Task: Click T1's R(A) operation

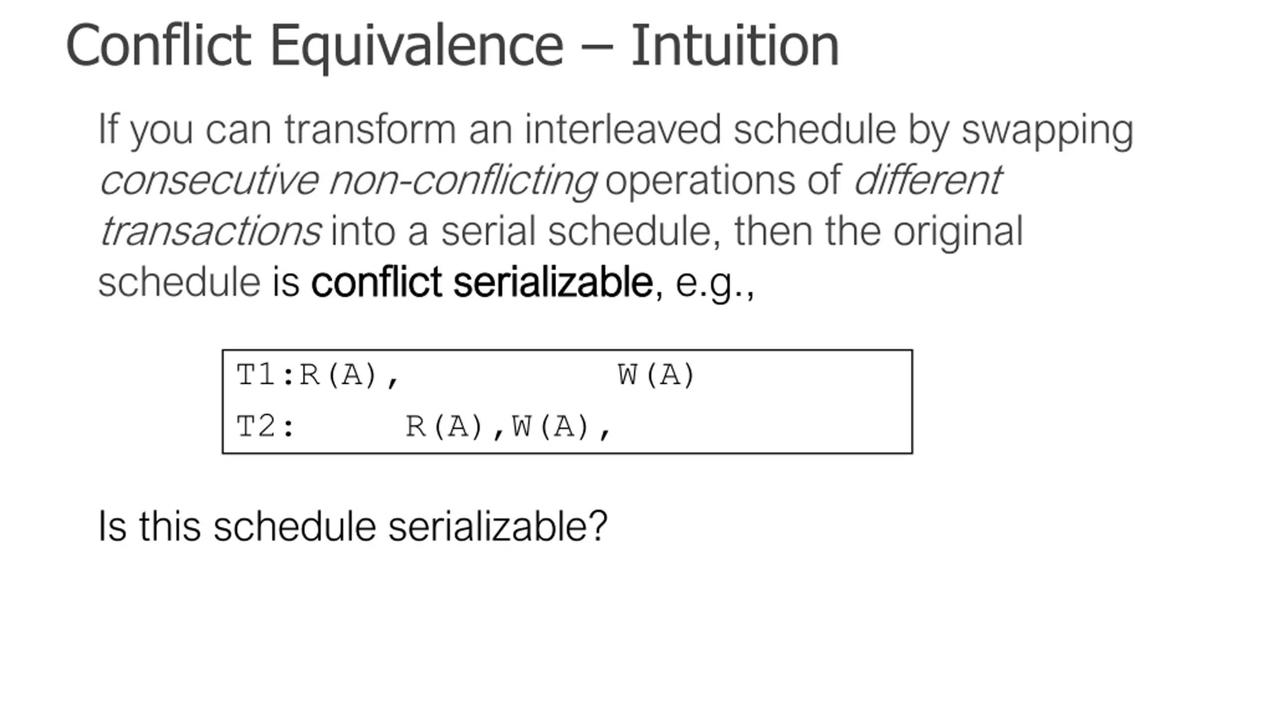Action: [x=338, y=375]
